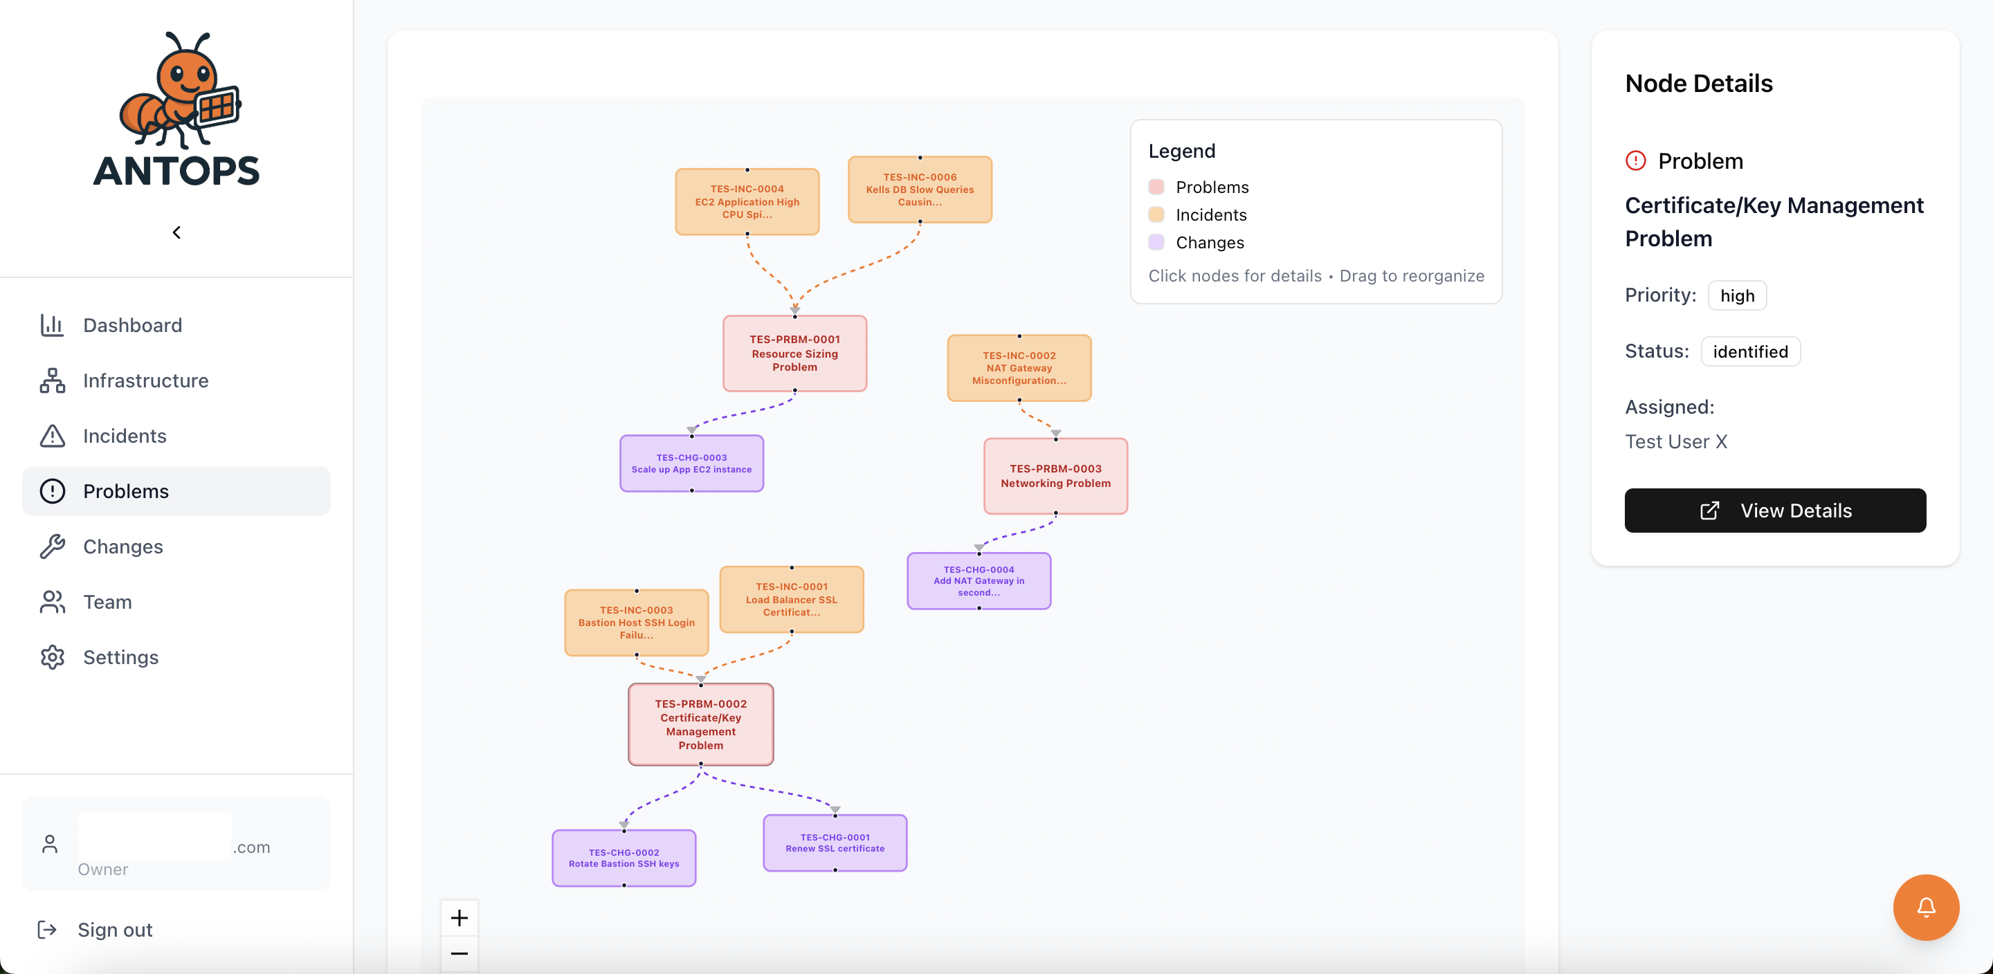The height and width of the screenshot is (974, 1993).
Task: Select the TES-PRBM-0001 Resource Sizing Problem node
Action: pyautogui.click(x=794, y=353)
